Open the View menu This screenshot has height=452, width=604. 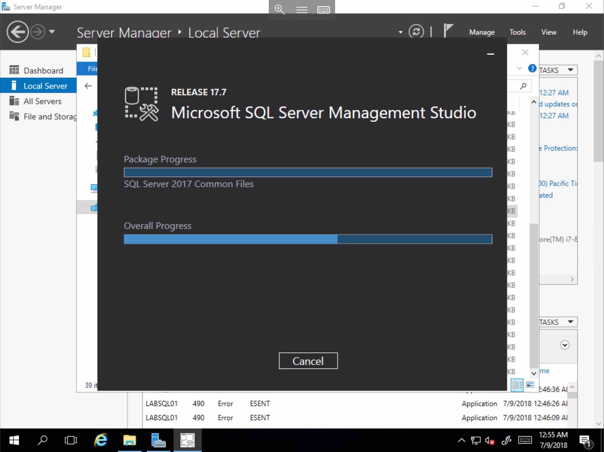click(548, 32)
